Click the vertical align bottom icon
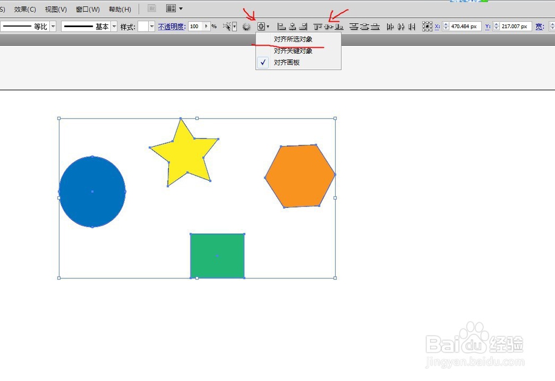The height and width of the screenshot is (381, 555). click(339, 27)
